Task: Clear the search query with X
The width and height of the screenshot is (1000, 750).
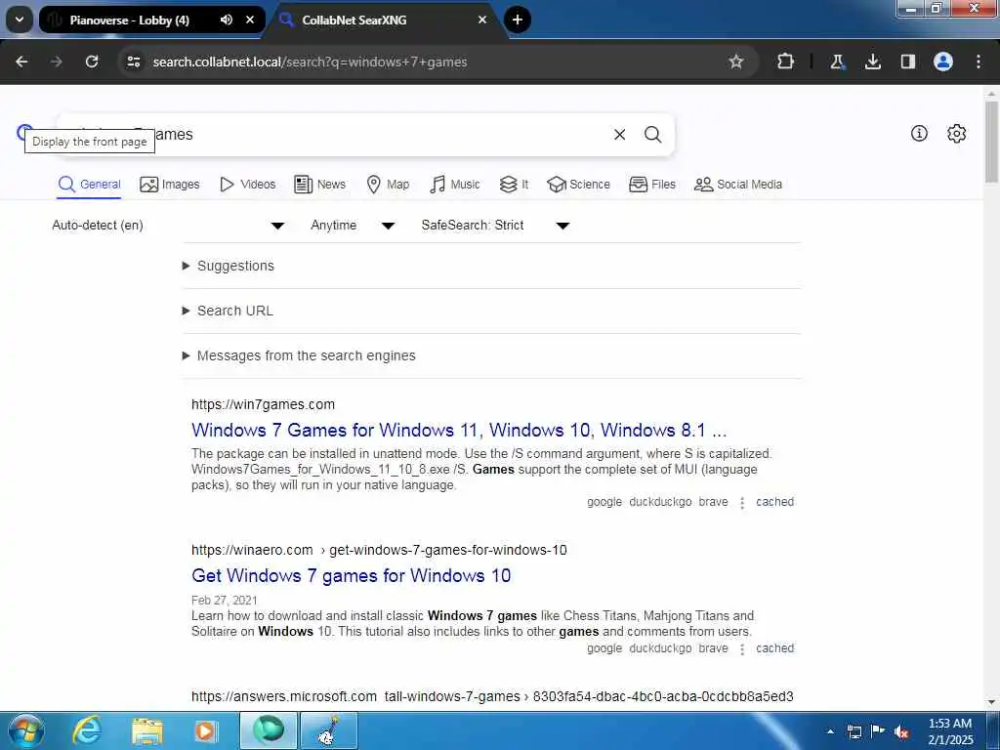Action: tap(619, 135)
